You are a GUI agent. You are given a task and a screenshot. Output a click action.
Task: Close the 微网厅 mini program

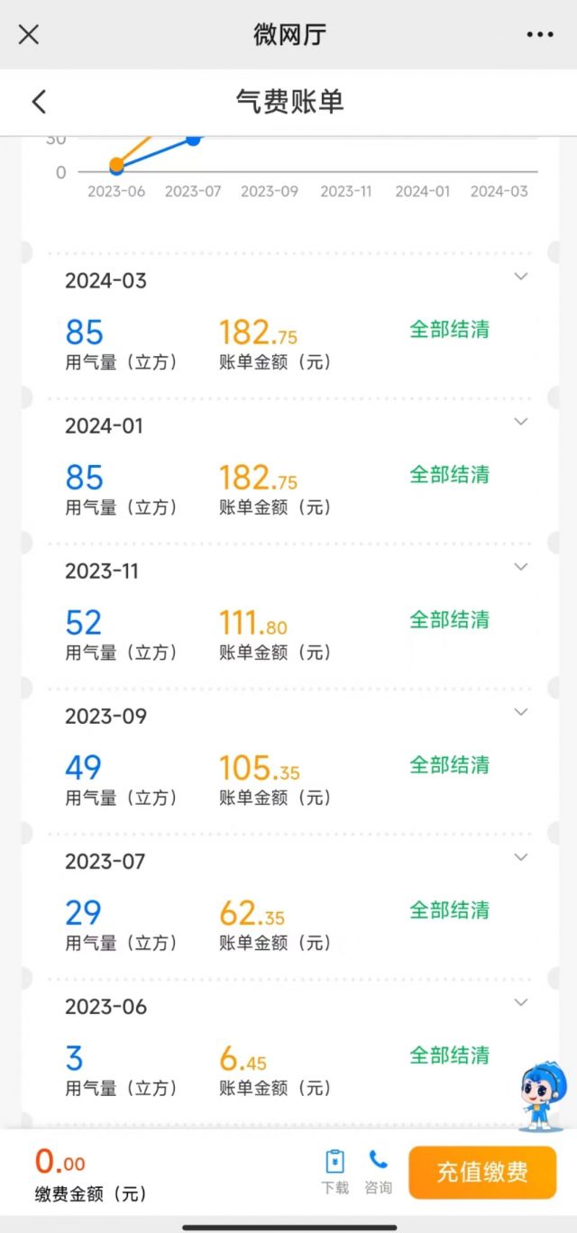click(x=29, y=35)
